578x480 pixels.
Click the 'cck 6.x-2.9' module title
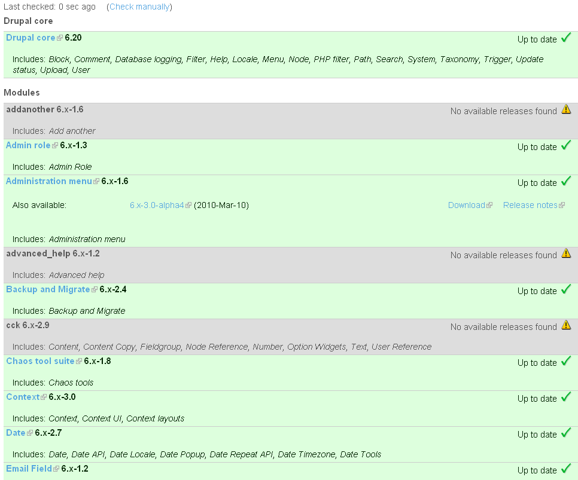tap(28, 325)
